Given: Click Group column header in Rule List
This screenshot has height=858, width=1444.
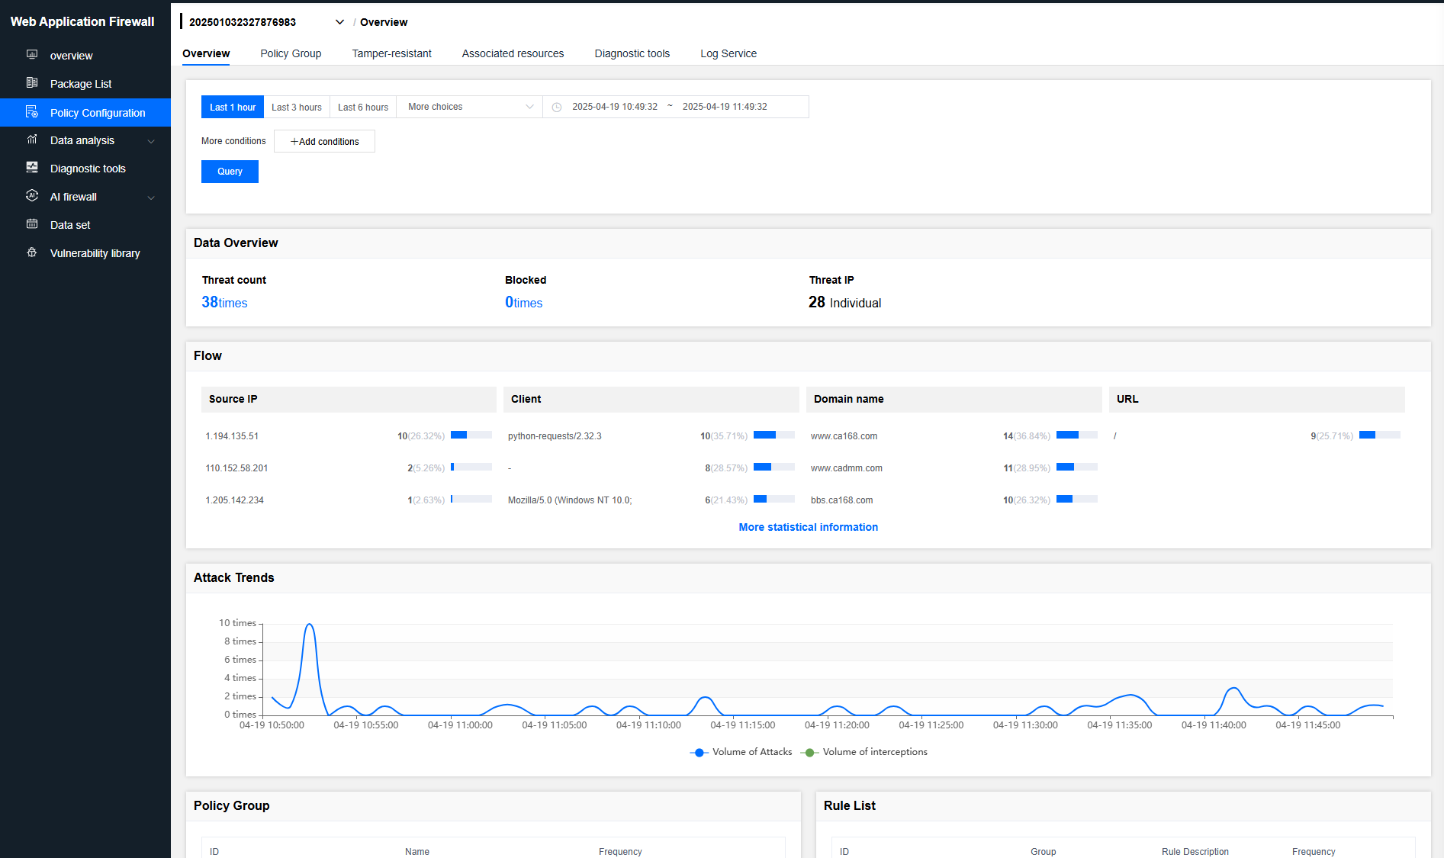Looking at the screenshot, I should click(1043, 852).
